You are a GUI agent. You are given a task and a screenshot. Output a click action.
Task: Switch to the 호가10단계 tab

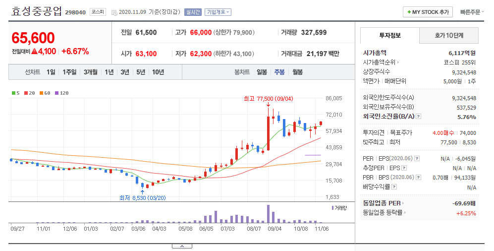pos(449,35)
